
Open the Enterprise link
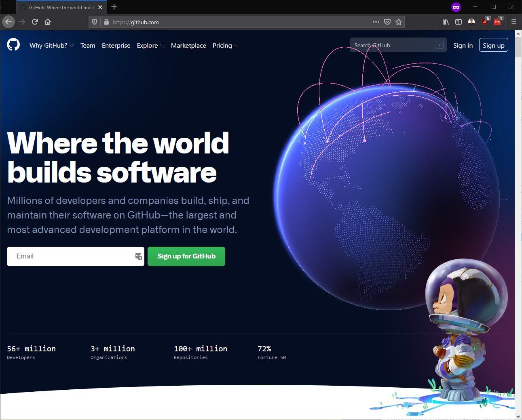tap(116, 45)
